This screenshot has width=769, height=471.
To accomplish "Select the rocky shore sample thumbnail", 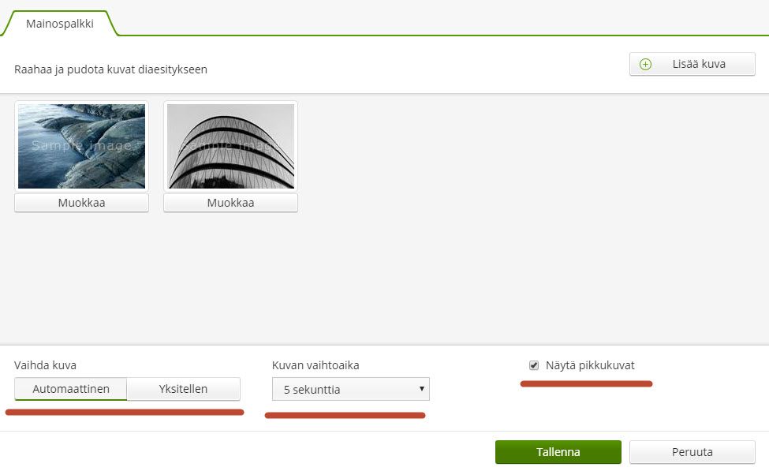I will pyautogui.click(x=81, y=146).
